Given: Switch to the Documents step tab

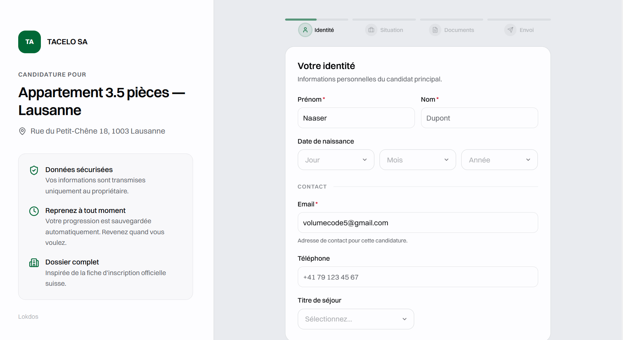Looking at the screenshot, I should point(459,30).
